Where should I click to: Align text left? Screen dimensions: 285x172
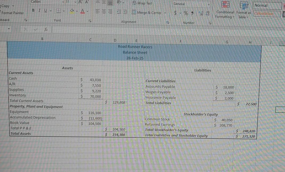(x=98, y=12)
